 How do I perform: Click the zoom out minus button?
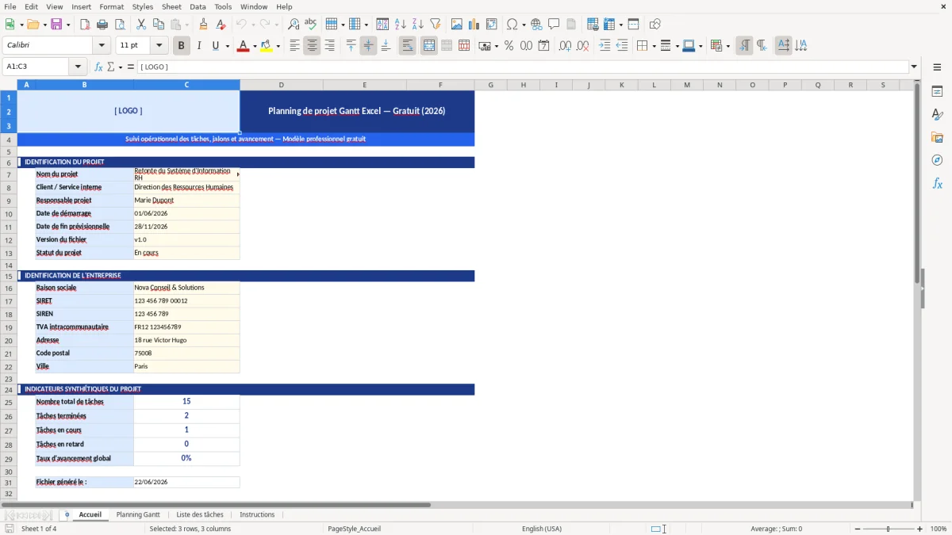point(858,529)
